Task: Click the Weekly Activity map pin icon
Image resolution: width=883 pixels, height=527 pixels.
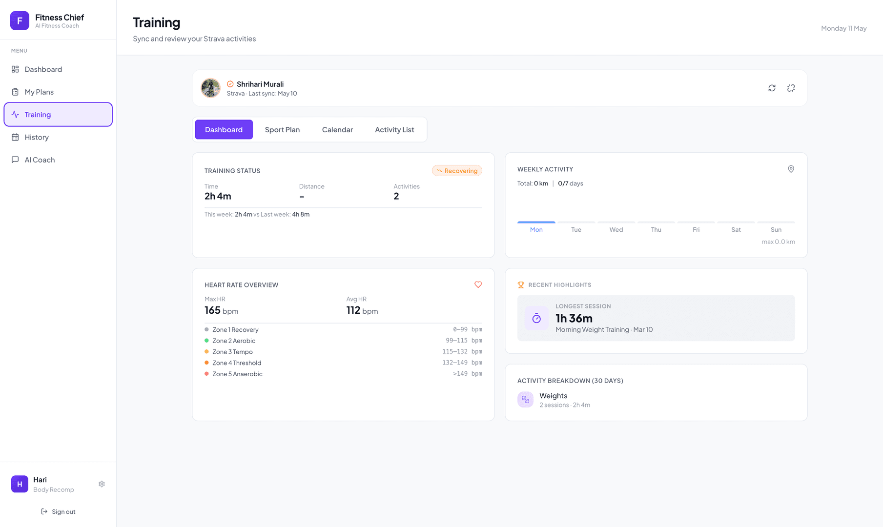Action: click(791, 169)
